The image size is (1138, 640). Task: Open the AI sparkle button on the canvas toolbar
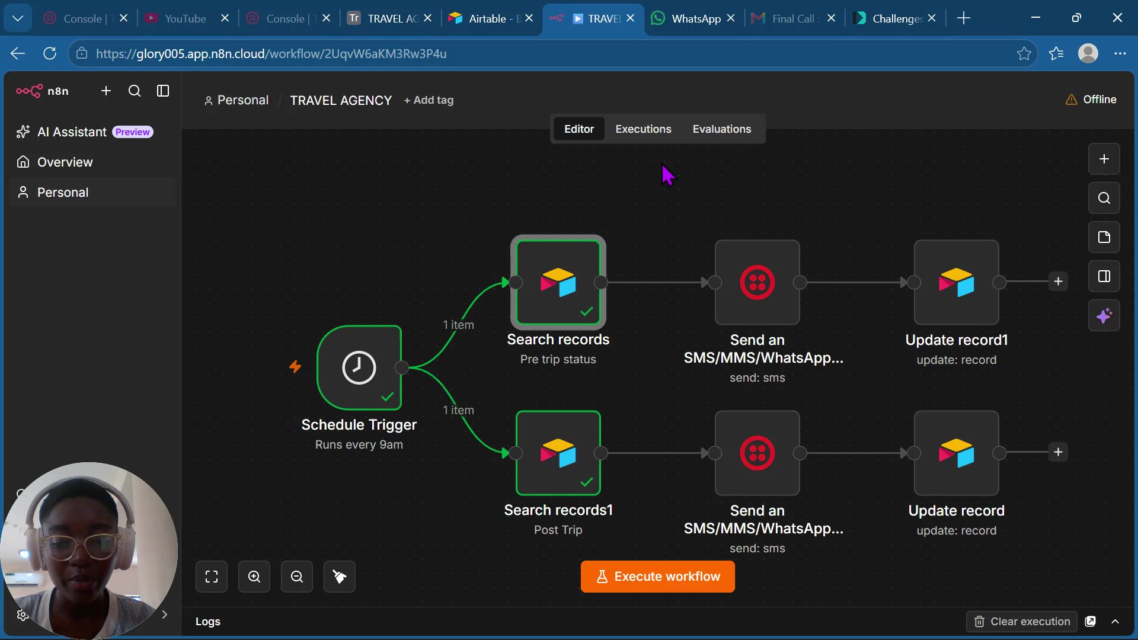tap(1104, 315)
